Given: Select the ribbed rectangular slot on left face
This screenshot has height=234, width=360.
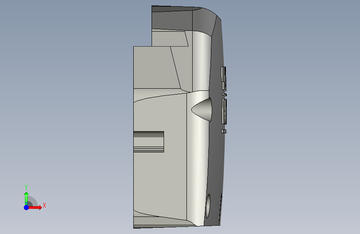Looking at the screenshot, I should pyautogui.click(x=149, y=142).
